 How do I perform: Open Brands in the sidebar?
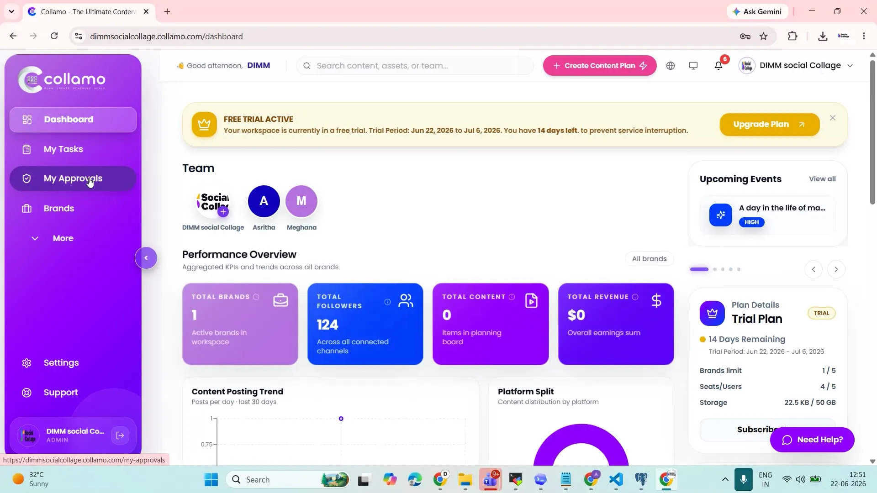coord(73,209)
